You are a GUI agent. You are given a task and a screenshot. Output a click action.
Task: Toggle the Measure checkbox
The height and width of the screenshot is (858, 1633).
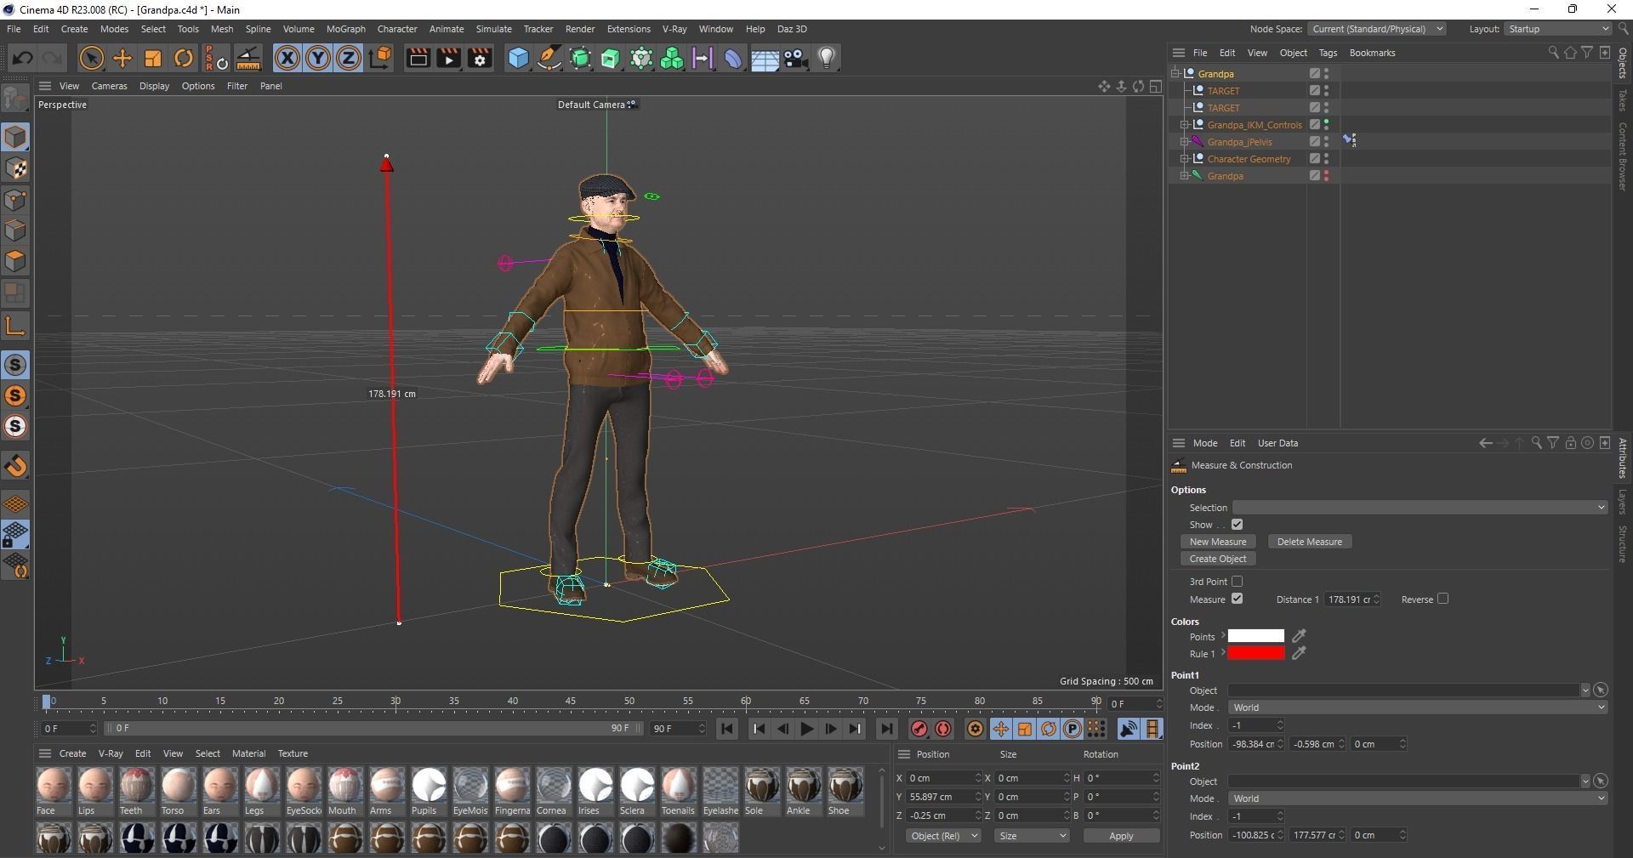pos(1237,599)
